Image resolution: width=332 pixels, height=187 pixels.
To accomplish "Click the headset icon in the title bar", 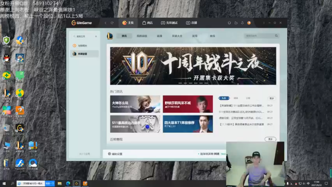I will [229, 23].
